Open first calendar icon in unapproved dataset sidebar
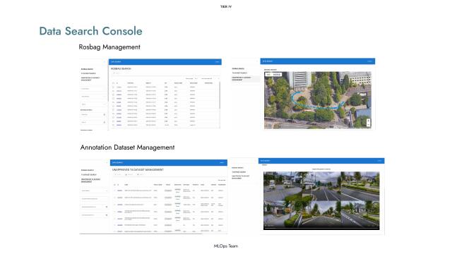The image size is (452, 254). [107, 207]
